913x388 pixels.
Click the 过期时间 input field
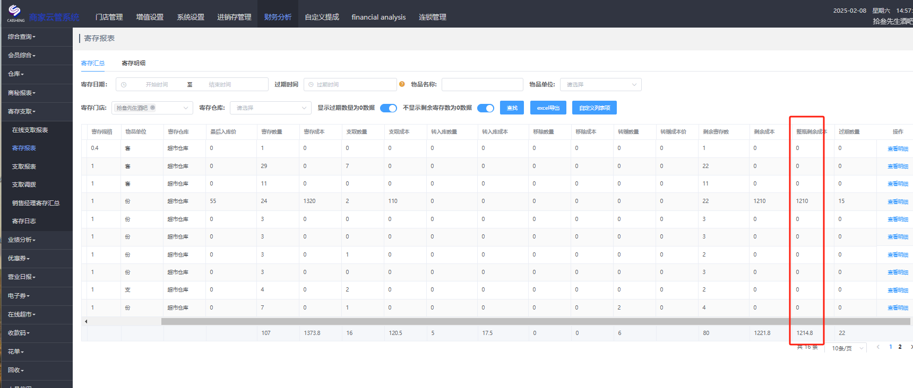[350, 85]
